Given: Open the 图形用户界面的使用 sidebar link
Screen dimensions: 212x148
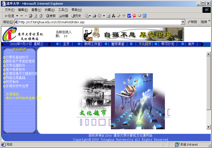Looking at the screenshot, I should 20,61.
